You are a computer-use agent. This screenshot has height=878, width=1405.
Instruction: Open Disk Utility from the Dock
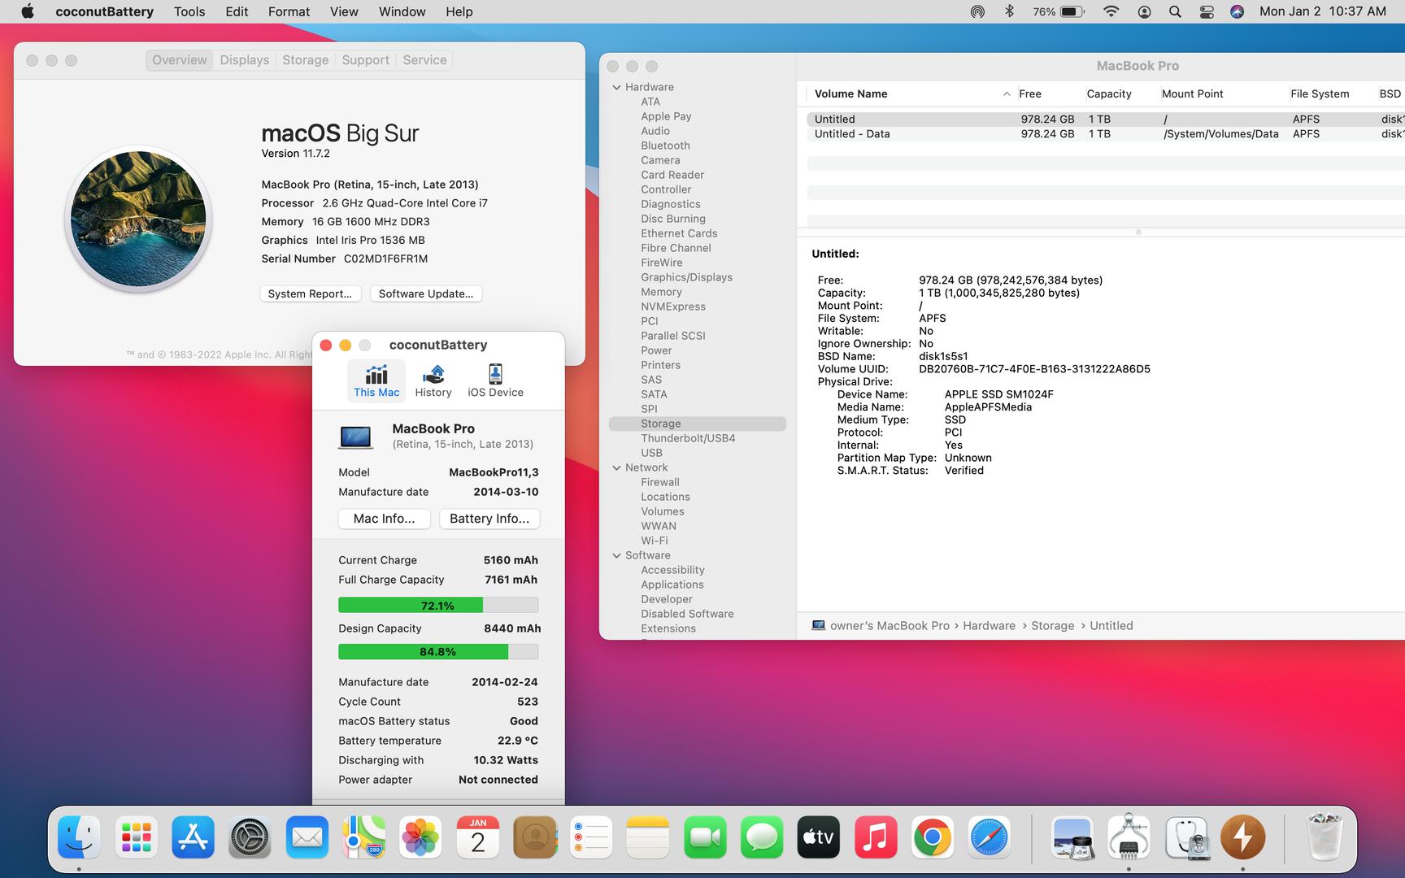[x=1185, y=837]
